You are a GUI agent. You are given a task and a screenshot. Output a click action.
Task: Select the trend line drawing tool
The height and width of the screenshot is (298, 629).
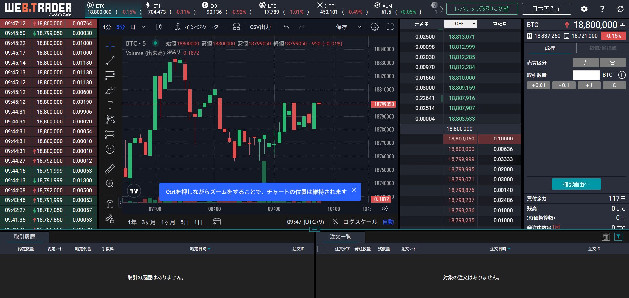[110, 60]
